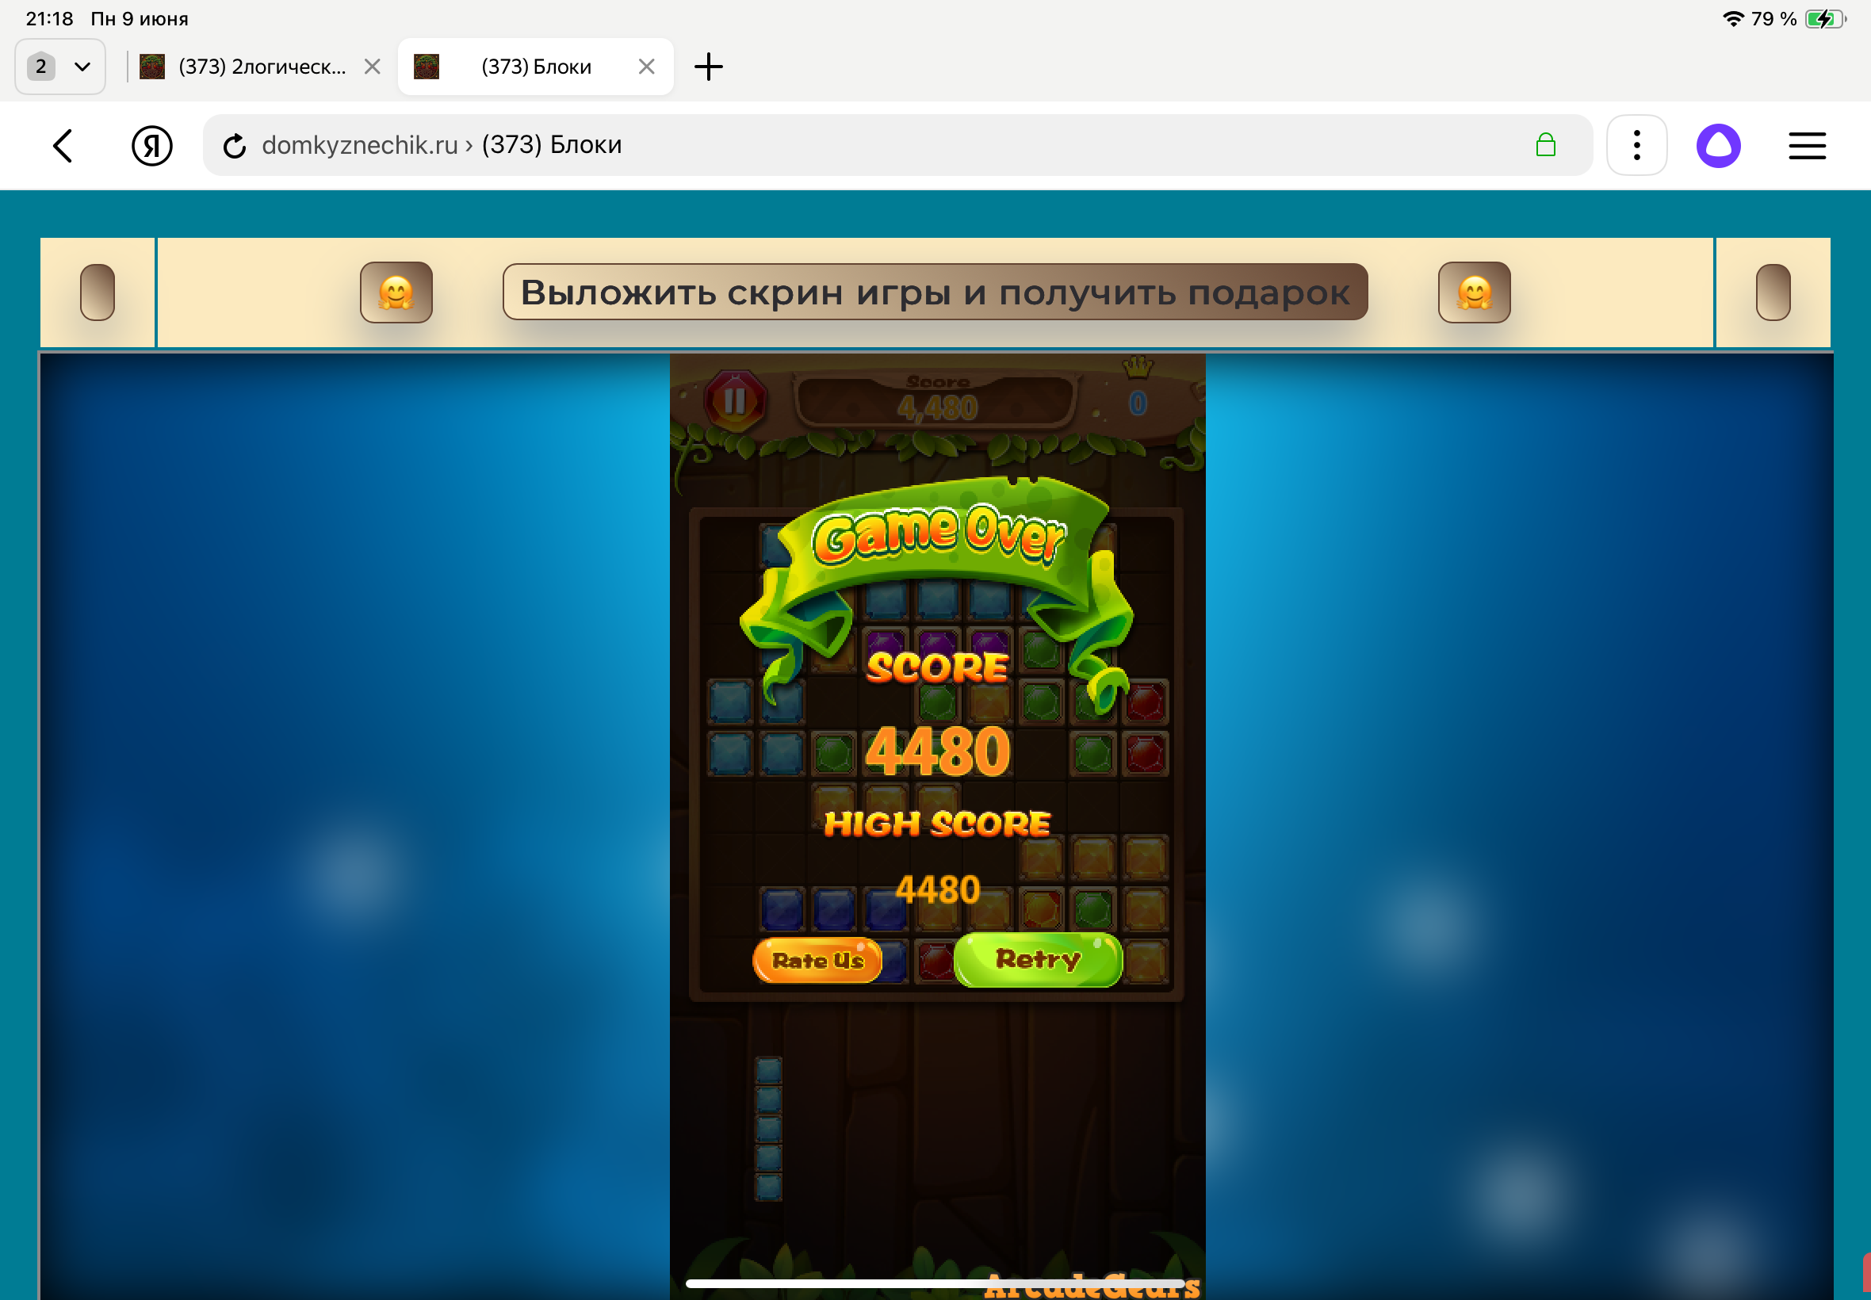Screen dimensions: 1871x1300
Task: Click the large 4480 score number
Action: pyautogui.click(x=937, y=751)
